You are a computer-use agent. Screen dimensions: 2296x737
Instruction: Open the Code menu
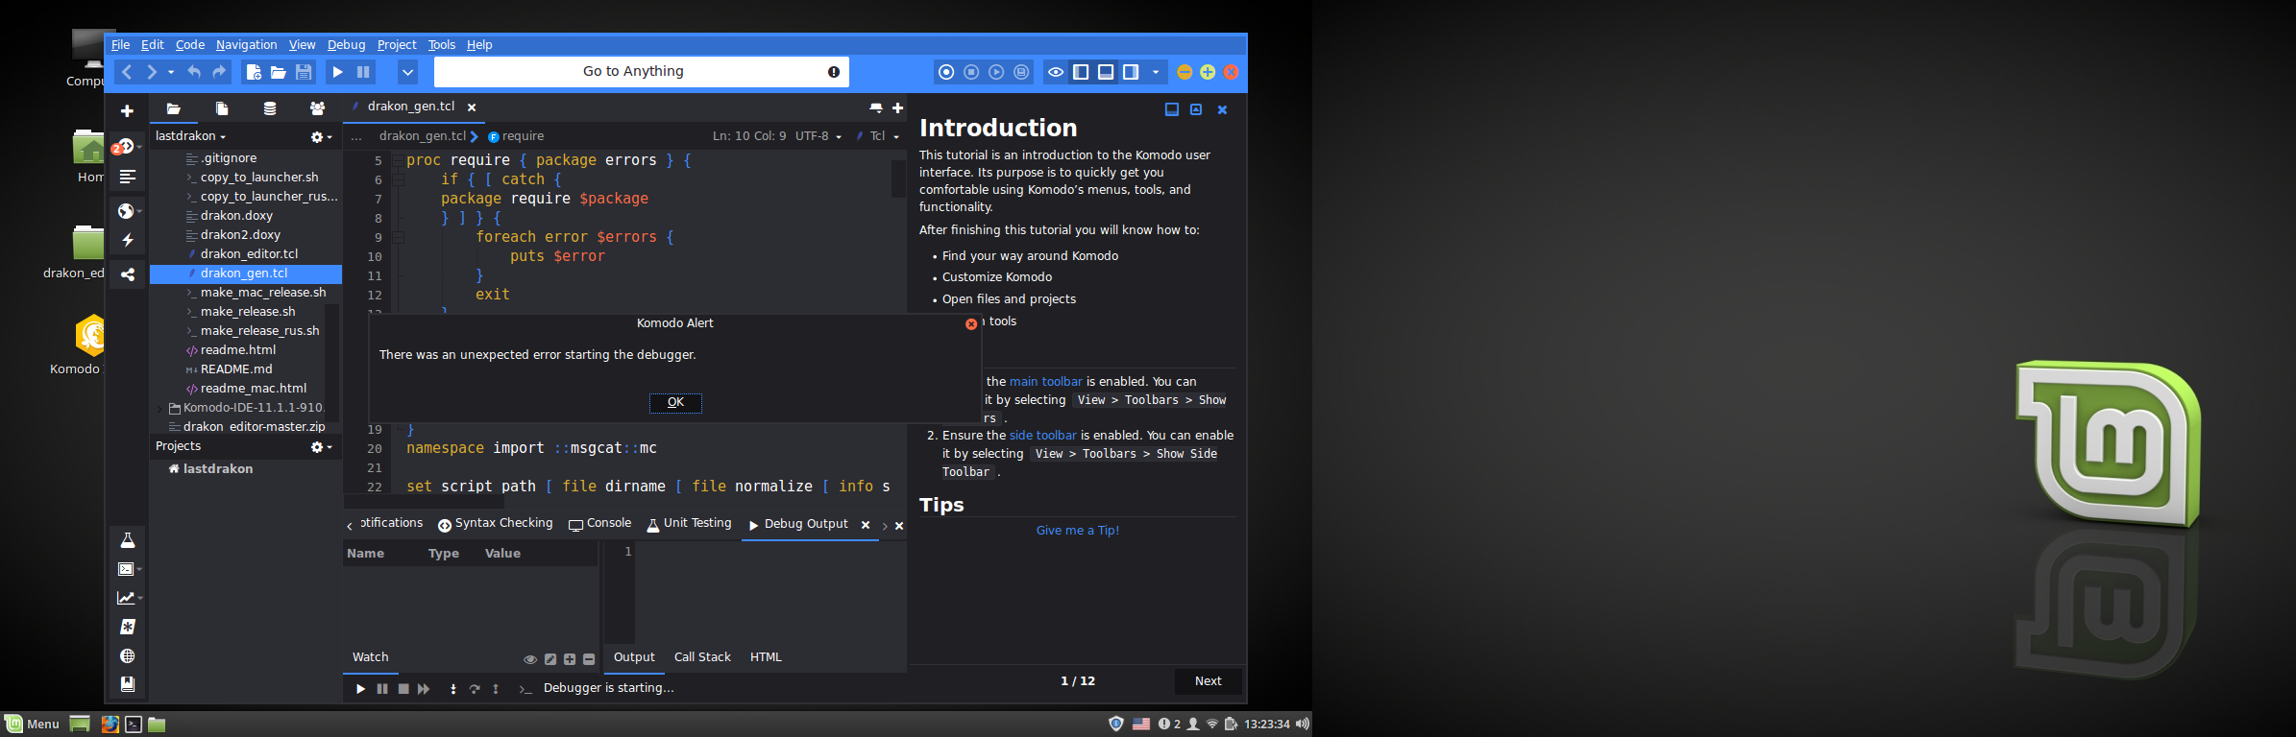[x=189, y=44]
